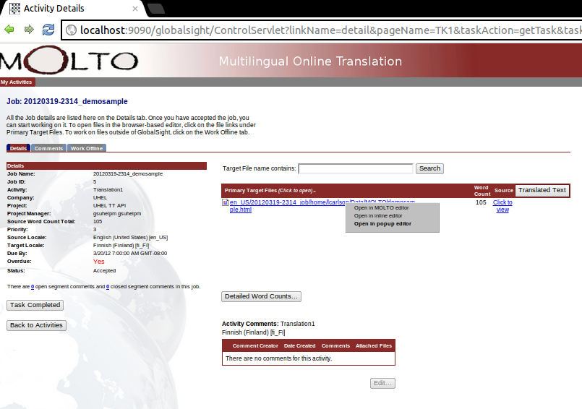Image resolution: width=582 pixels, height=409 pixels.
Task: Click the browser back arrow
Action: click(9, 30)
